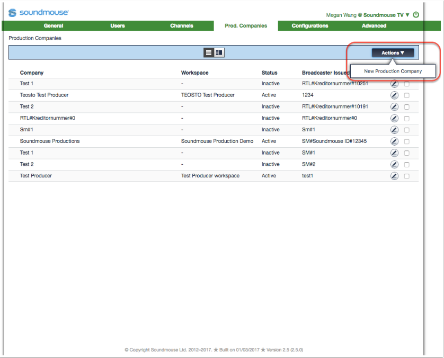Tick checkbox for Test 1 row RTL#Kreditornummer#10251
Viewport: 444px width, 358px height.
406,84
